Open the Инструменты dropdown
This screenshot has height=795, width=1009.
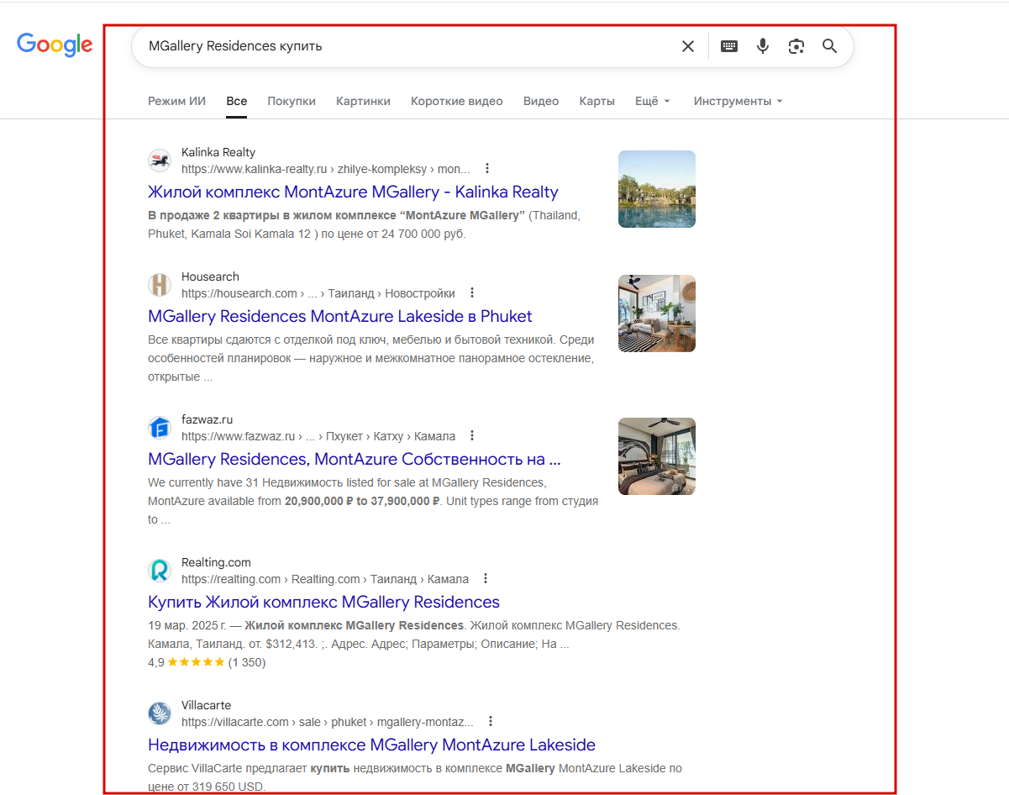click(738, 101)
